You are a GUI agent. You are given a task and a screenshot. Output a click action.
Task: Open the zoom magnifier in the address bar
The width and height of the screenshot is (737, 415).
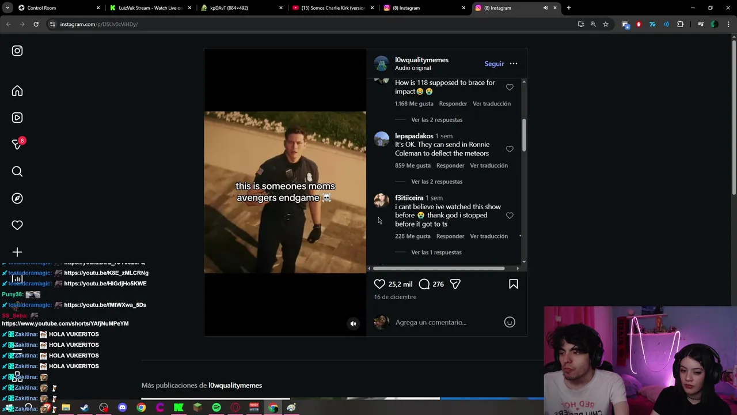point(593,24)
